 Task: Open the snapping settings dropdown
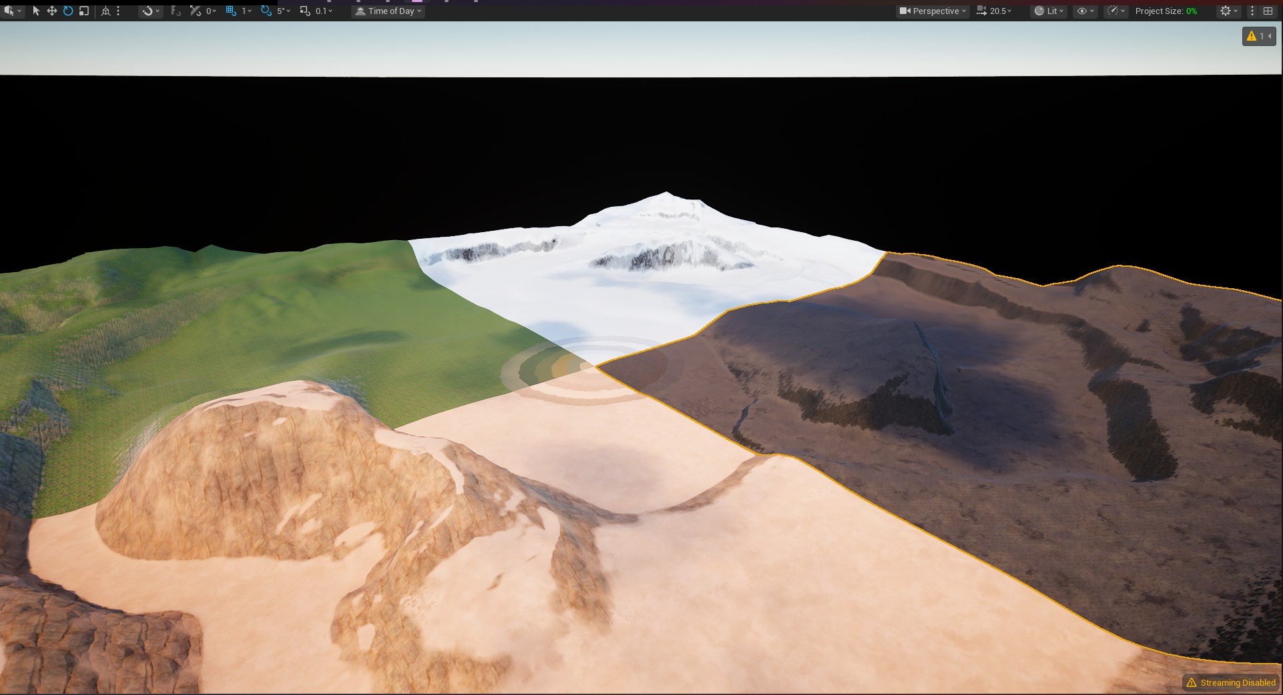(151, 11)
